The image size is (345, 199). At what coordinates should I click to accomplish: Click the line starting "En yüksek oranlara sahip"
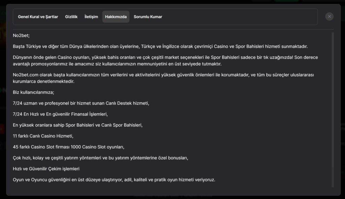(x=78, y=125)
